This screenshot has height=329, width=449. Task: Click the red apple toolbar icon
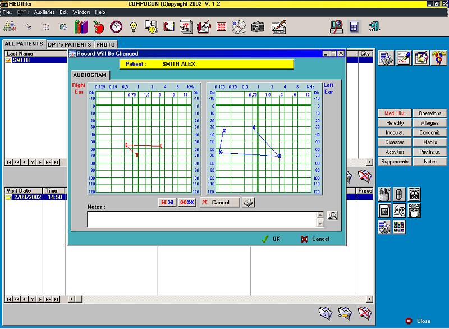[99, 27]
